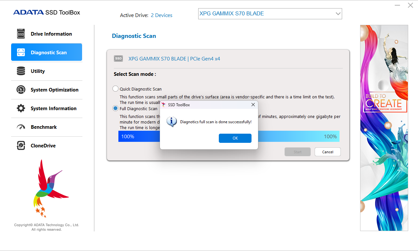This screenshot has width=418, height=251.
Task: Click the Drive Information SSD icon
Action: point(21,34)
